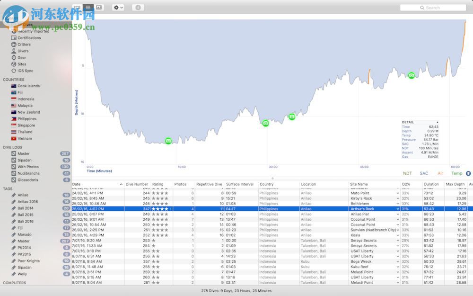Open the gear actions dropdown in the toolbar
The height and width of the screenshot is (296, 473).
click(x=117, y=8)
